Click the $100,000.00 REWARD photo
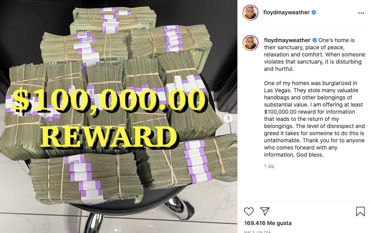The width and height of the screenshot is (370, 233). [x=119, y=116]
